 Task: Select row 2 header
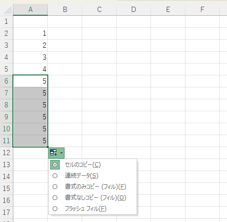(x=6, y=33)
